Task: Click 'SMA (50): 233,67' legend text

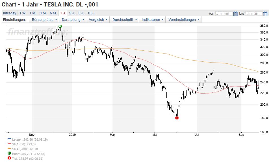Action: [24, 144]
